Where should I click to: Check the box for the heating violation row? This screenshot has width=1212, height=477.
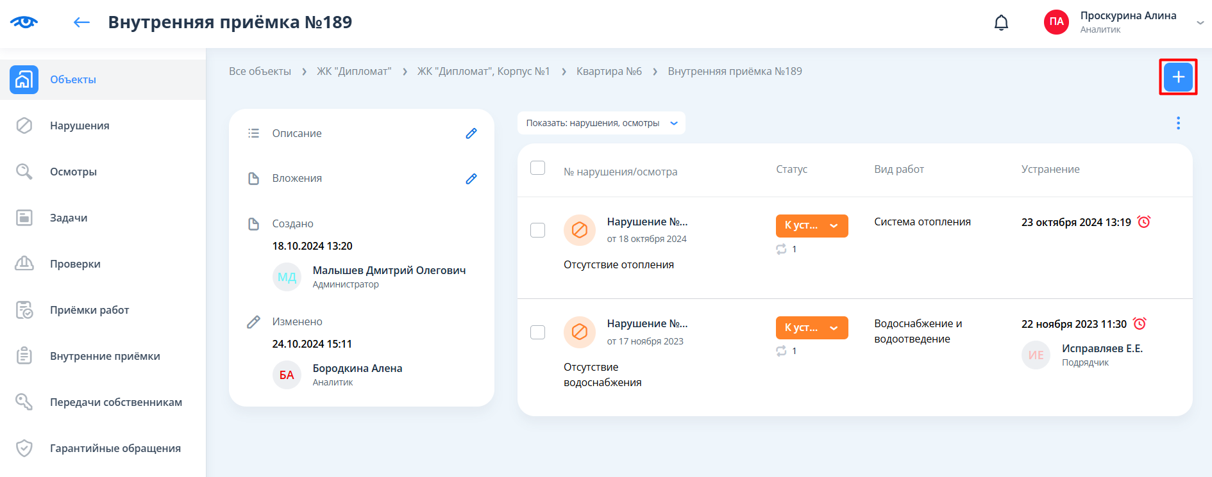538,230
